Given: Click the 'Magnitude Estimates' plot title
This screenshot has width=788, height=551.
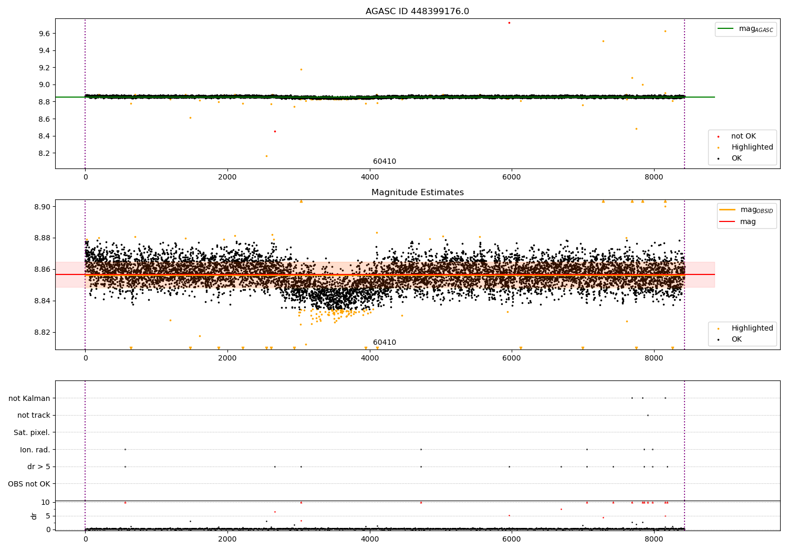Looking at the screenshot, I should tap(418, 193).
